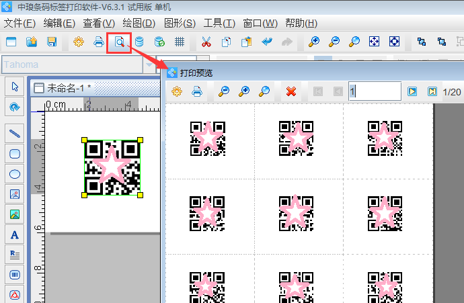This screenshot has width=464, height=303.
Task: Paste from clipboard icon
Action: pyautogui.click(x=247, y=42)
